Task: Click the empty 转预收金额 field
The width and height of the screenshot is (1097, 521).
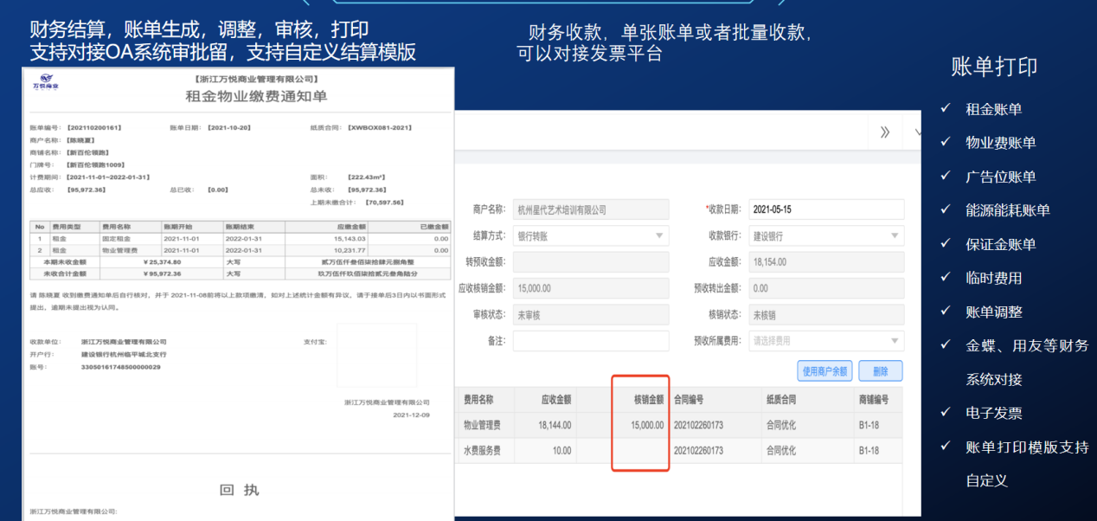Action: coord(591,262)
